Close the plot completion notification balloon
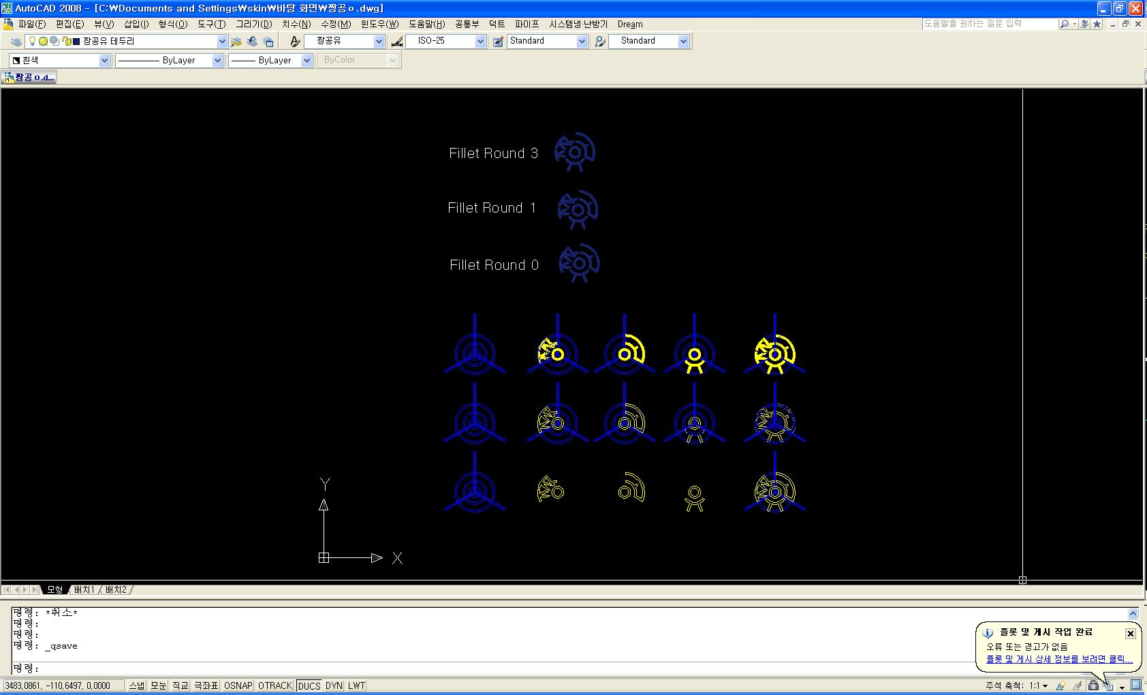Screen dimensions: 1147x695 click(1130, 634)
